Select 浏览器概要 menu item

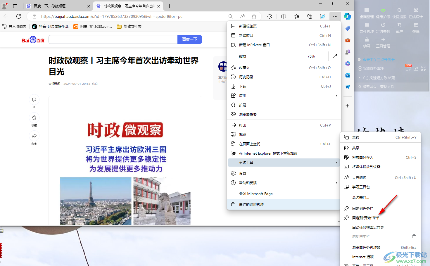tap(284, 114)
